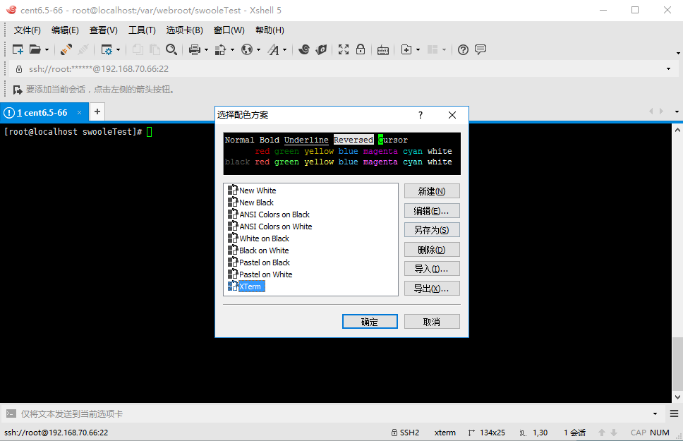Click the Keyboard mapping toolbar icon
The image size is (683, 441).
[383, 50]
